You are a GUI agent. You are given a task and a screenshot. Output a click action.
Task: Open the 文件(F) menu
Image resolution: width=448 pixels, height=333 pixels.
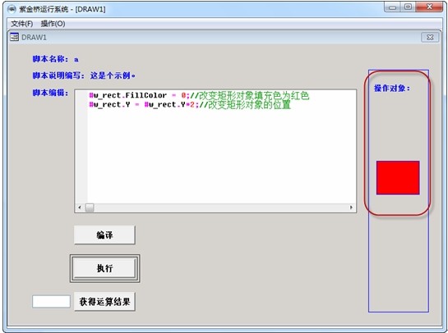[x=22, y=24]
